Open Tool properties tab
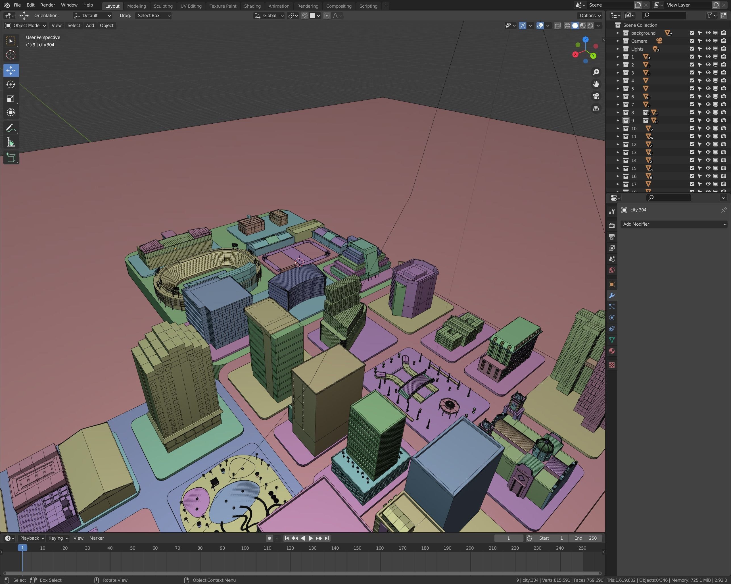731x584 pixels. [612, 211]
